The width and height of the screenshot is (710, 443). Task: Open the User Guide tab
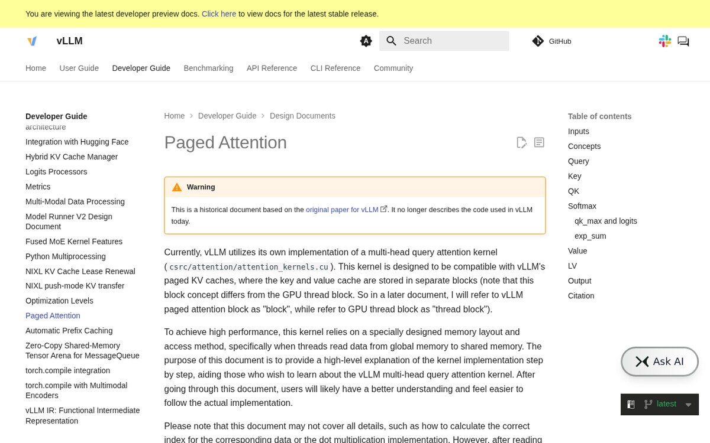[x=79, y=68]
